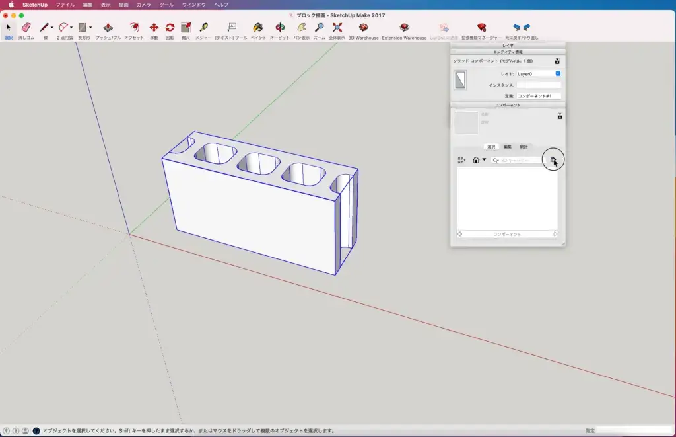Screen dimensions: 676x437
Task: Pick the Rotate (回転) tool
Action: (x=170, y=28)
